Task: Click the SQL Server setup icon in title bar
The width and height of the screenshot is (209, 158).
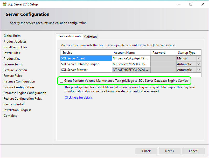Action: (4, 4)
